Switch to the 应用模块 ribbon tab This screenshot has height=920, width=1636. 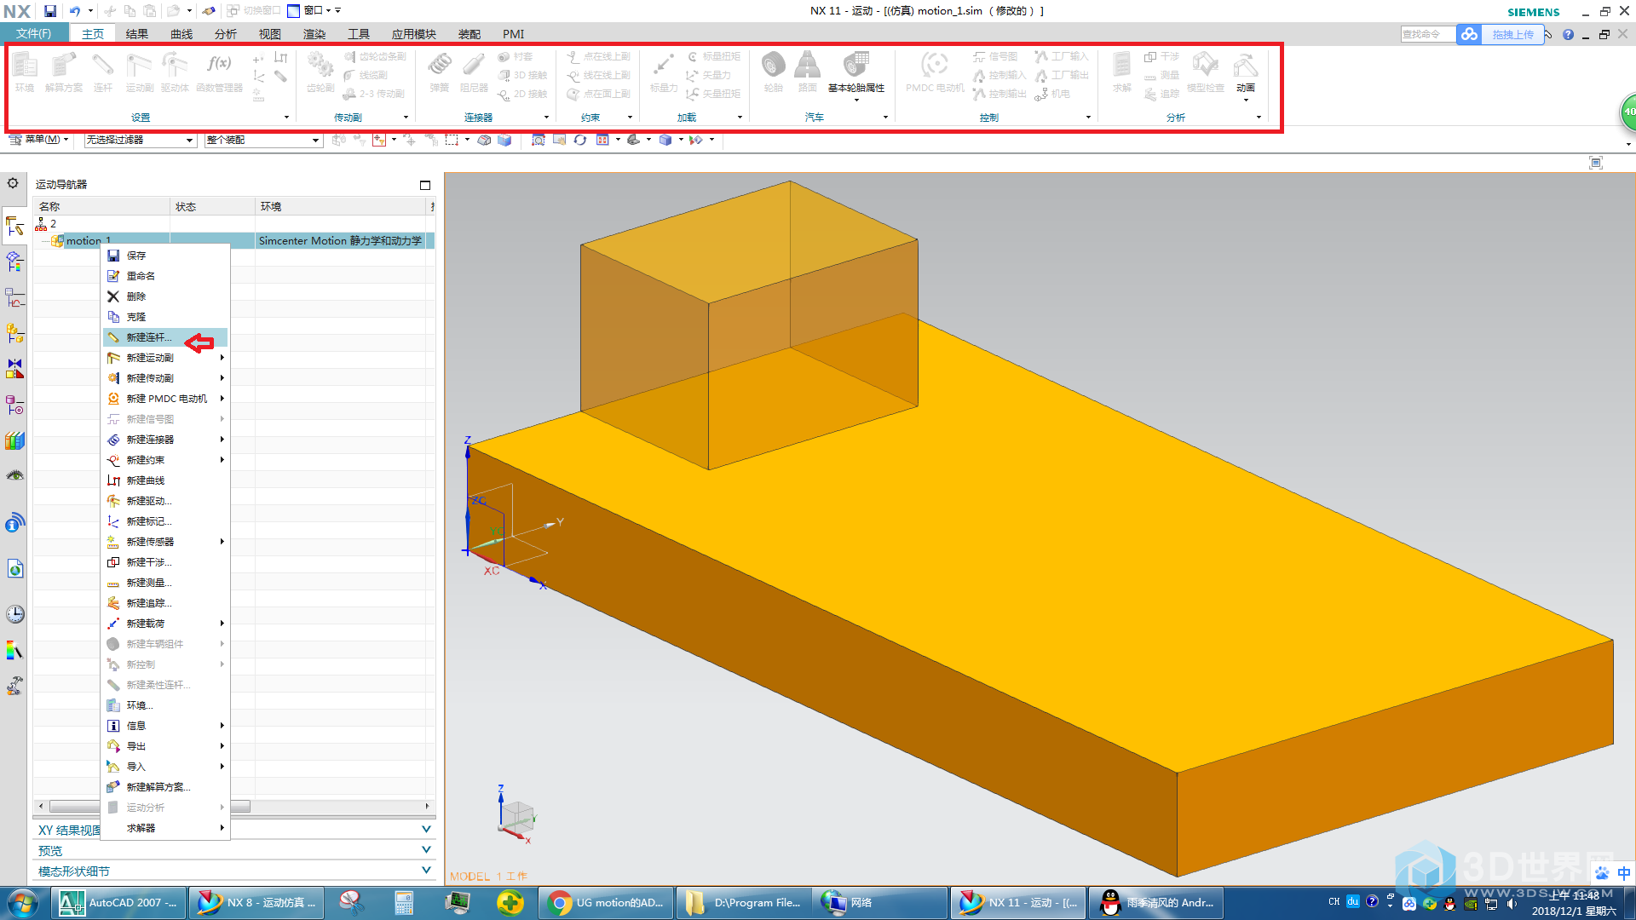[413, 34]
